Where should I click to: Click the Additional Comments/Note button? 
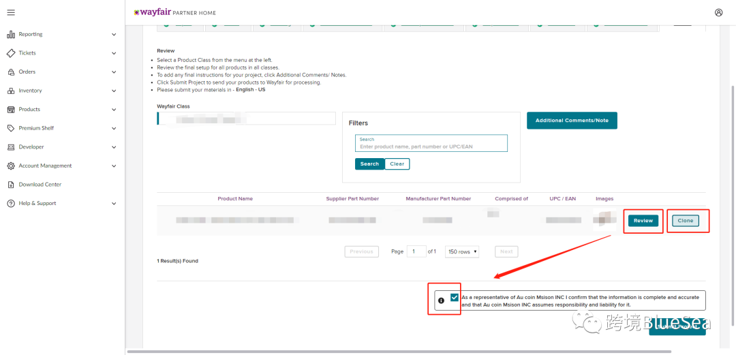point(572,120)
